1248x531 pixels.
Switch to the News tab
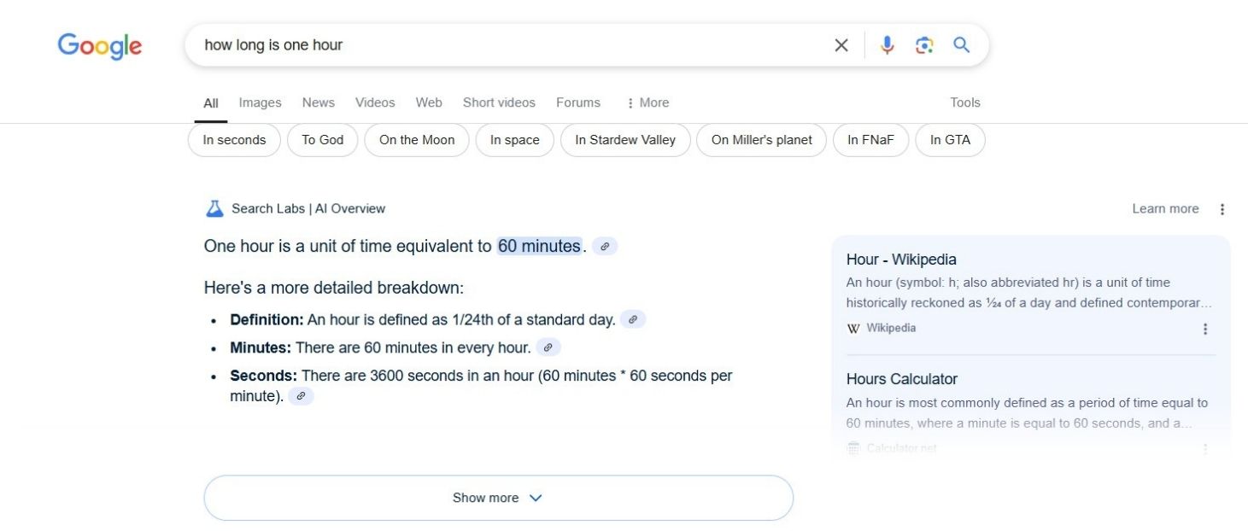(x=318, y=102)
